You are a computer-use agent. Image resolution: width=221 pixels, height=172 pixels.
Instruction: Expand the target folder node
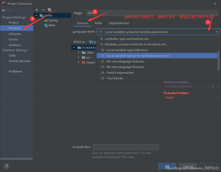pyautogui.click(x=79, y=62)
